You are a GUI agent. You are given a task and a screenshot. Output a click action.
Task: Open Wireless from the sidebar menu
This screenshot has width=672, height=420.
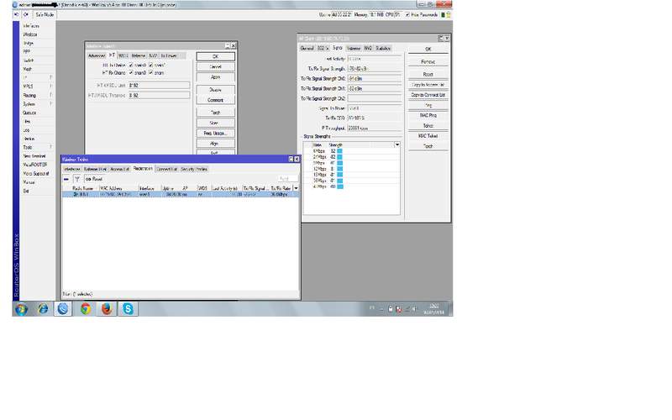[30, 34]
